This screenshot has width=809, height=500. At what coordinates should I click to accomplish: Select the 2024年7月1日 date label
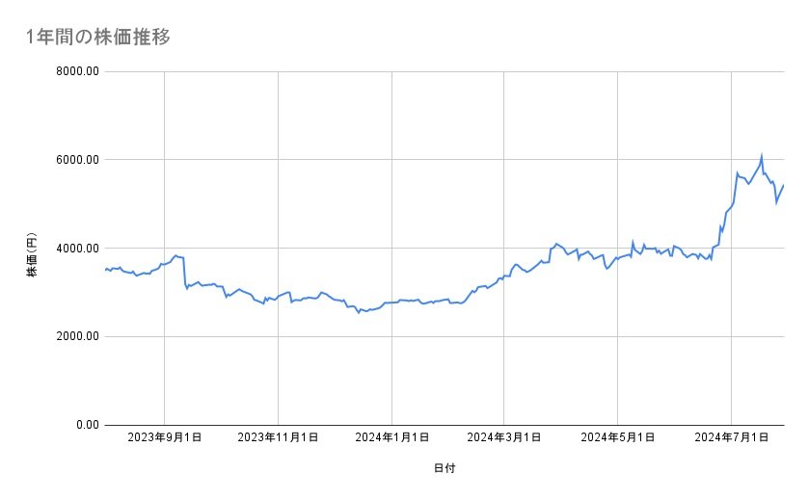coord(731,437)
